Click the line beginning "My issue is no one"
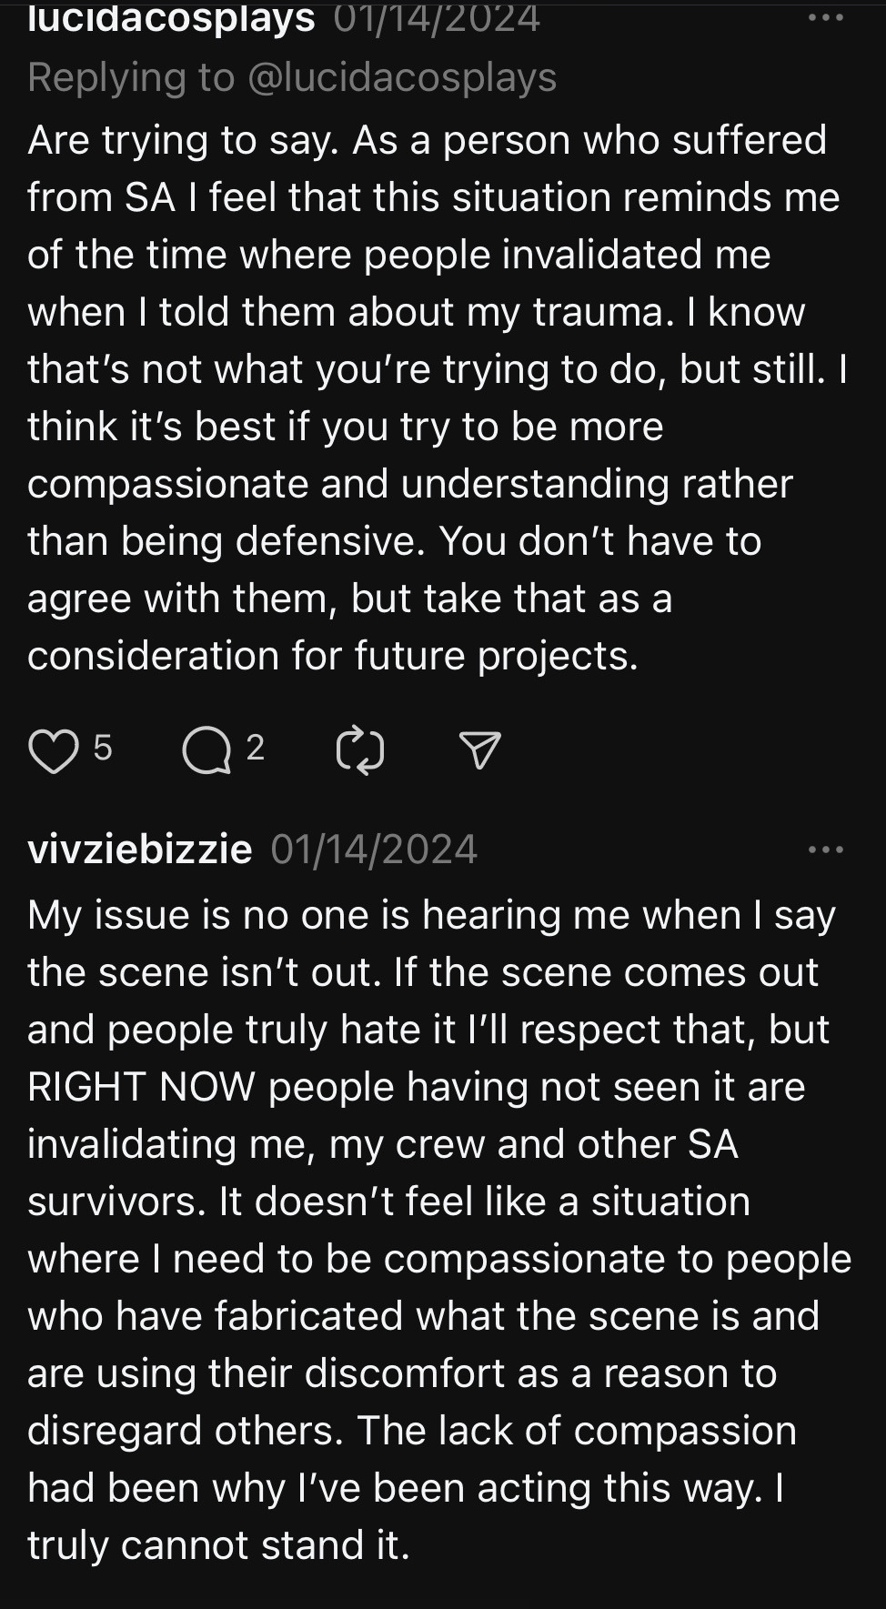The height and width of the screenshot is (1609, 886). pos(431,915)
